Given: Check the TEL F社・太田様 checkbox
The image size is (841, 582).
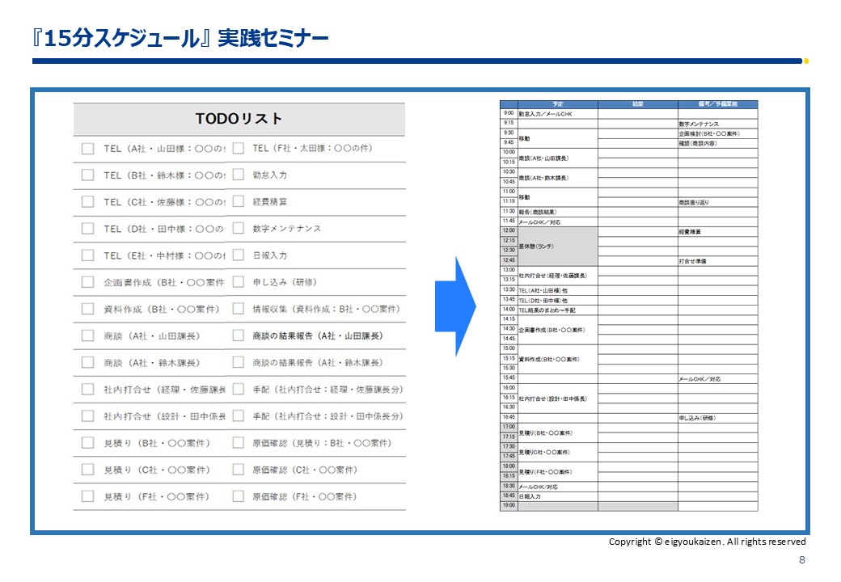Looking at the screenshot, I should coord(238,149).
